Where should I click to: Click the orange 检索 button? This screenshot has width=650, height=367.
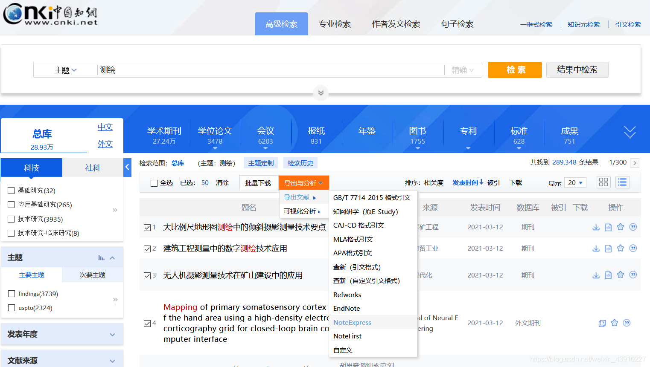(x=515, y=70)
